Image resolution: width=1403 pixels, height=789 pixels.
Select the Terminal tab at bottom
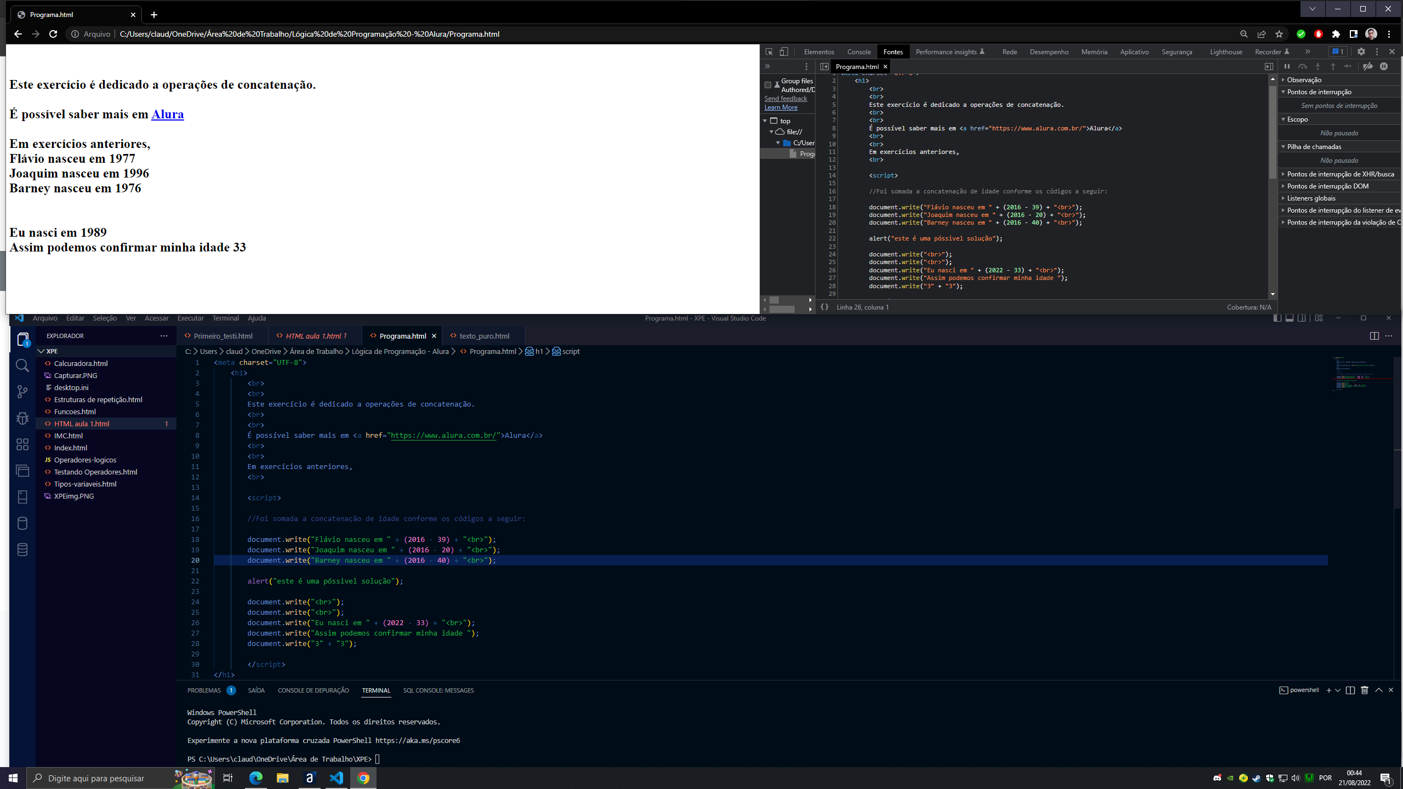(376, 690)
